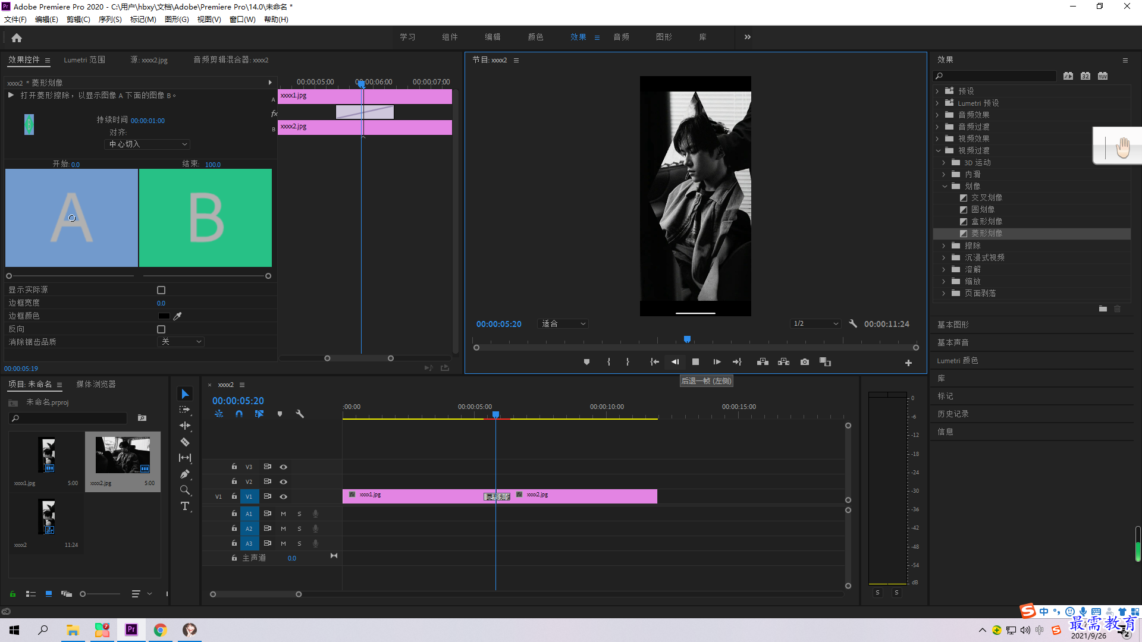Expand 视频效果 folder
Viewport: 1142px width, 642px height.
pyautogui.click(x=937, y=139)
